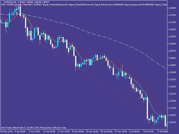This screenshot has width=179, height=134.
Task: Click the 1.21290 price axis label
Action: tap(172, 108)
